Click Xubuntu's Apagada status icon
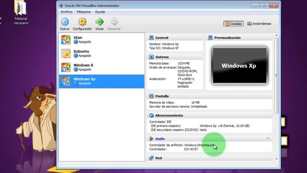 76,56
